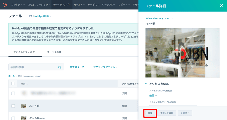The height and width of the screenshot is (120, 227).
Task: Click the JBN外観 file name in list
Action: 34,106
